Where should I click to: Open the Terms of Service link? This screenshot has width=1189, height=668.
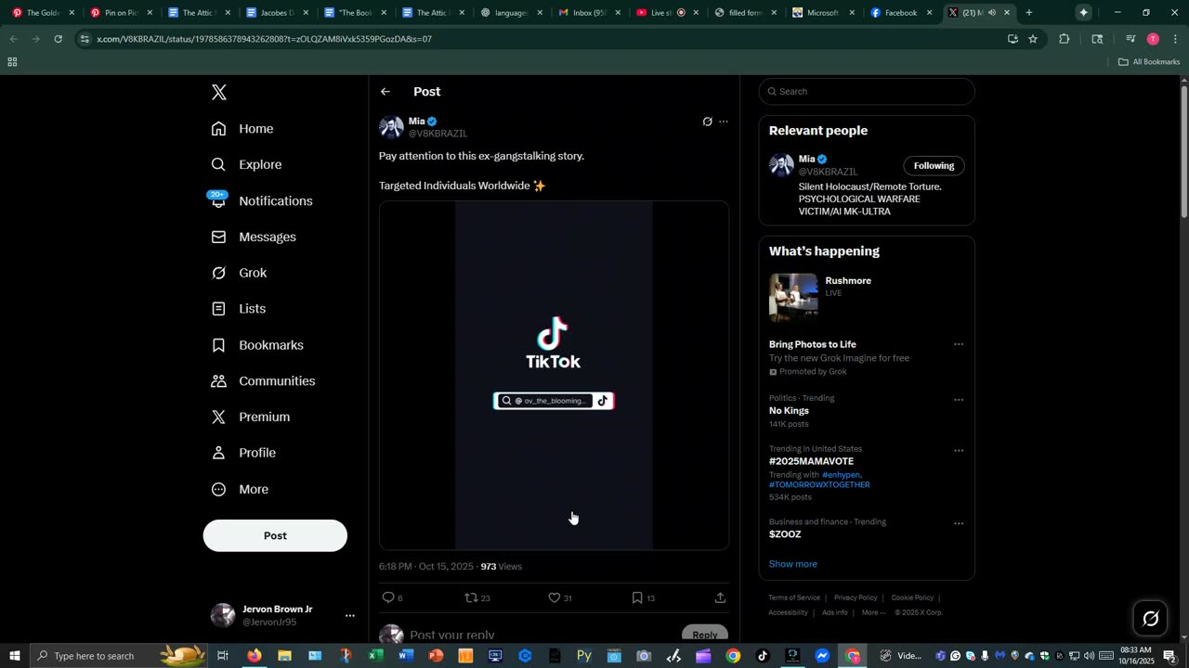point(794,597)
